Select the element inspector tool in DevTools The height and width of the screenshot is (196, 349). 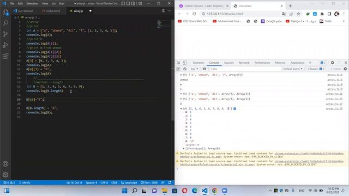point(178,63)
